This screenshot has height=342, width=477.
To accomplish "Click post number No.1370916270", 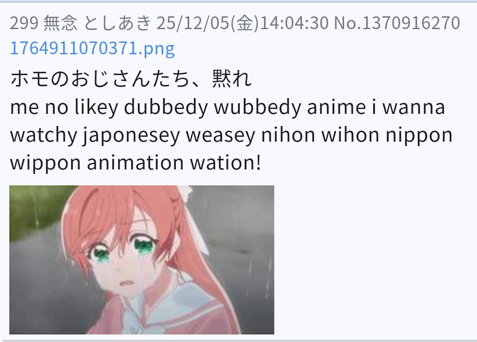I will pos(397,23).
